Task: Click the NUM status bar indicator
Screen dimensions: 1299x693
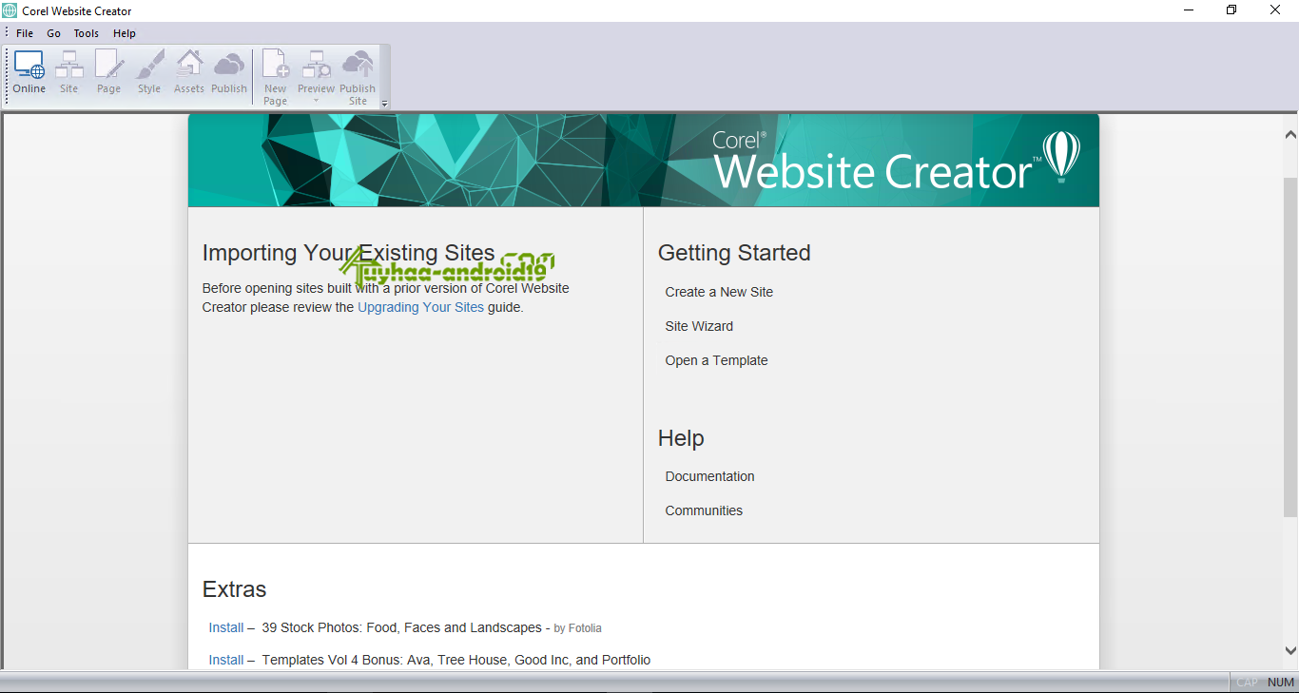Action: pos(1280,683)
